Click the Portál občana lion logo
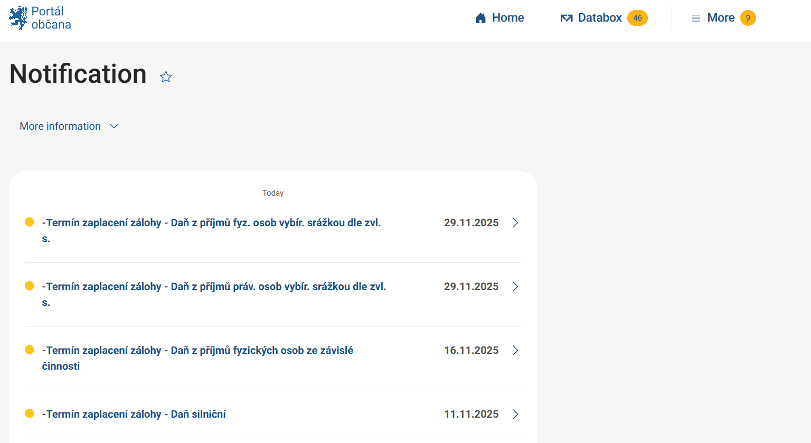The image size is (811, 443). click(18, 18)
